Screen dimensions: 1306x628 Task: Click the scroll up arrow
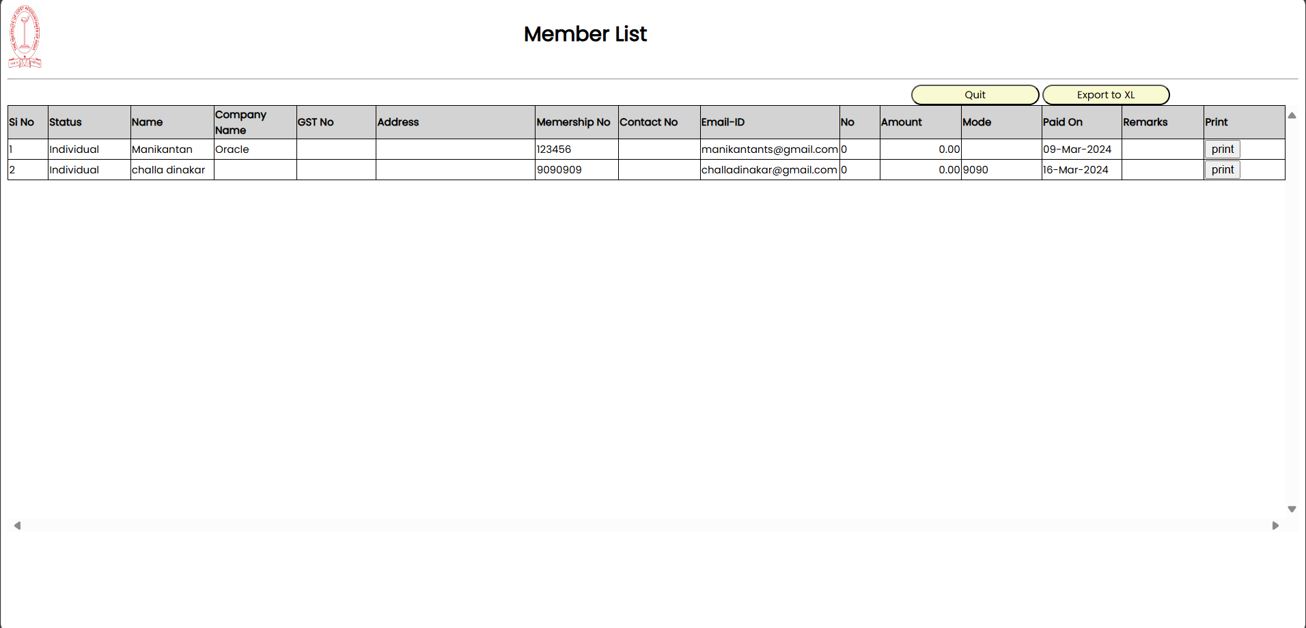click(1292, 115)
